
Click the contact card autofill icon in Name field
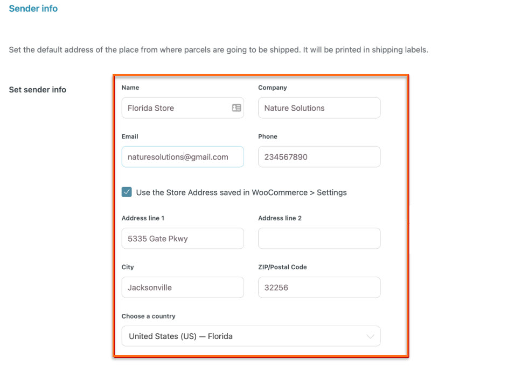[236, 108]
